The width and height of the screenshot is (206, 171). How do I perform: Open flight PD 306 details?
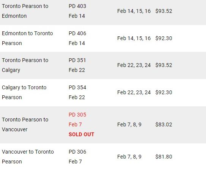click(x=77, y=152)
